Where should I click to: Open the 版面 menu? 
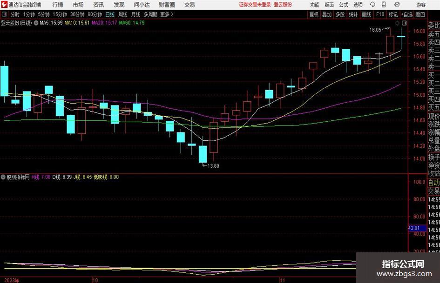click(x=329, y=5)
